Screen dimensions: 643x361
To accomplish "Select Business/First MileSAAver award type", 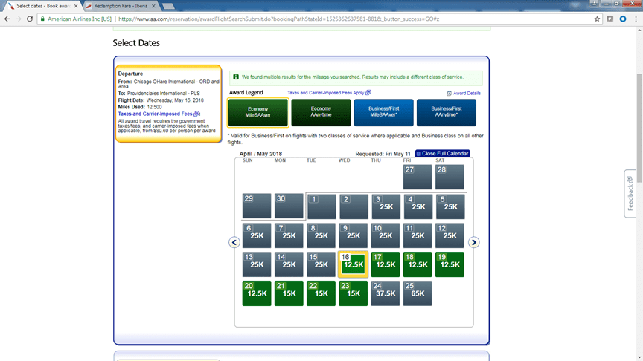I will point(383,112).
